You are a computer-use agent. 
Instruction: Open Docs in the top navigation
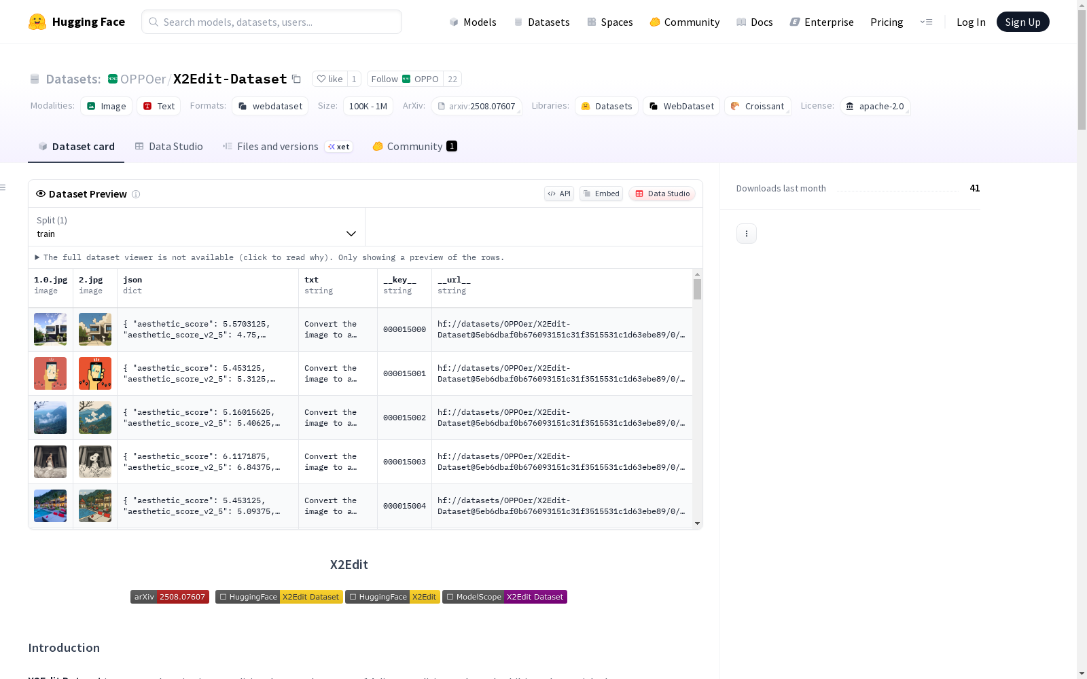click(x=754, y=22)
